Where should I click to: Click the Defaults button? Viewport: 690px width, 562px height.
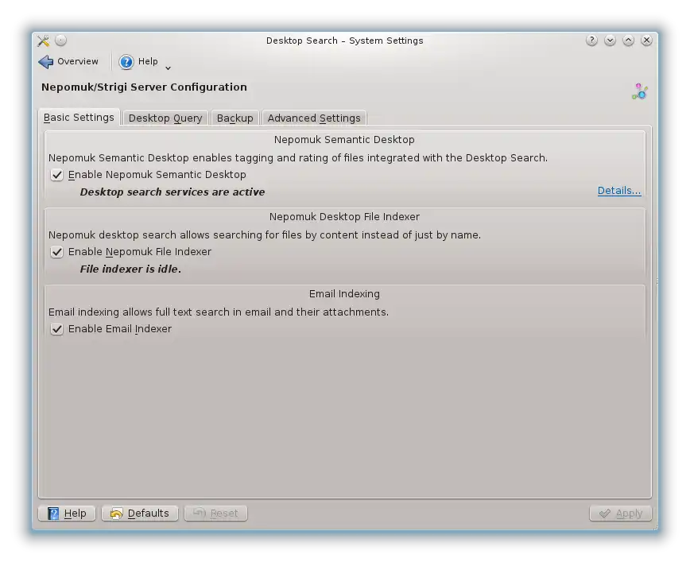(140, 514)
